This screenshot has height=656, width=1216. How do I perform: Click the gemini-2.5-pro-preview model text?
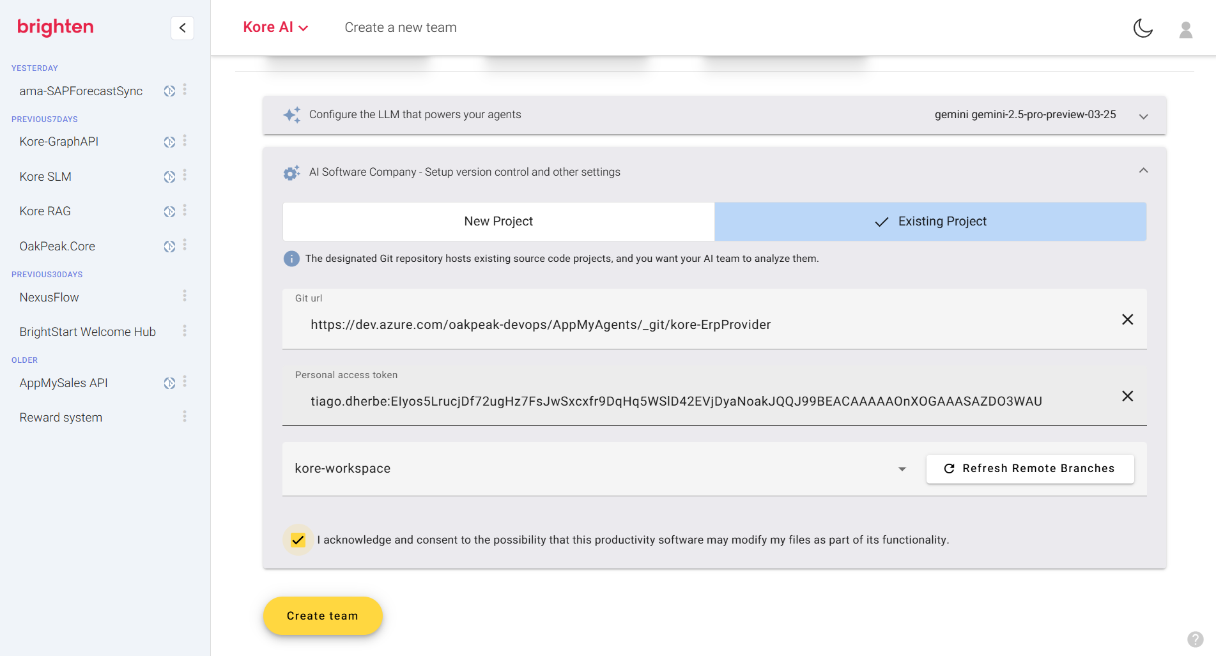coord(1025,115)
